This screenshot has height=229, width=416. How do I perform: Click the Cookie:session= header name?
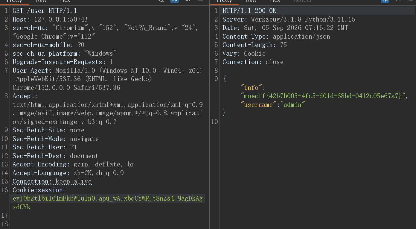click(x=39, y=190)
